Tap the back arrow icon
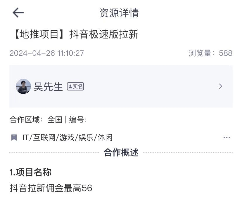The image size is (242, 204). (x=18, y=13)
